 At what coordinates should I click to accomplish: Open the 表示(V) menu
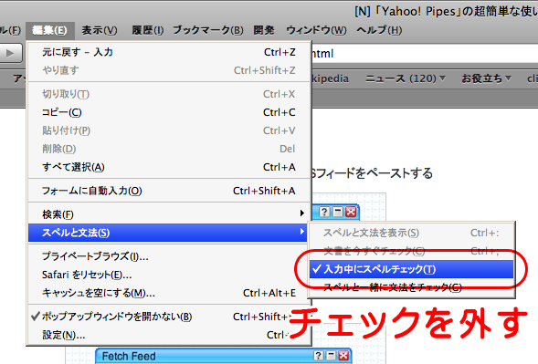[x=100, y=30]
